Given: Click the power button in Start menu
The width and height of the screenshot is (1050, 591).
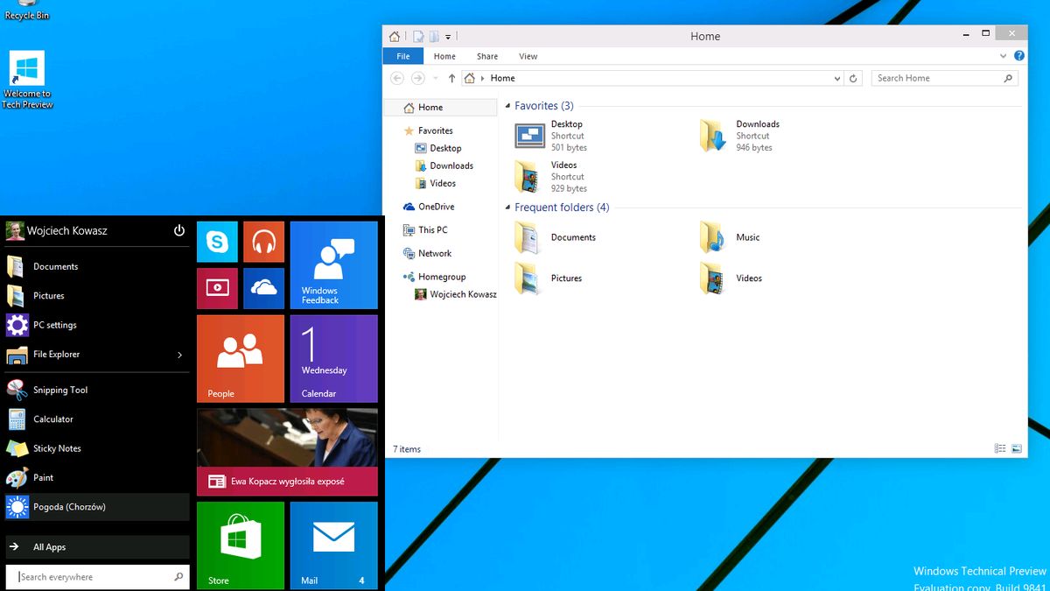Looking at the screenshot, I should coord(179,230).
